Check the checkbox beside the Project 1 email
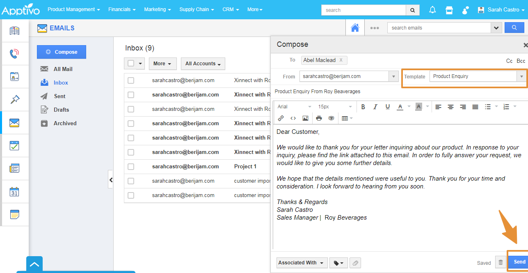Image resolution: width=528 pixels, height=273 pixels. (x=131, y=167)
